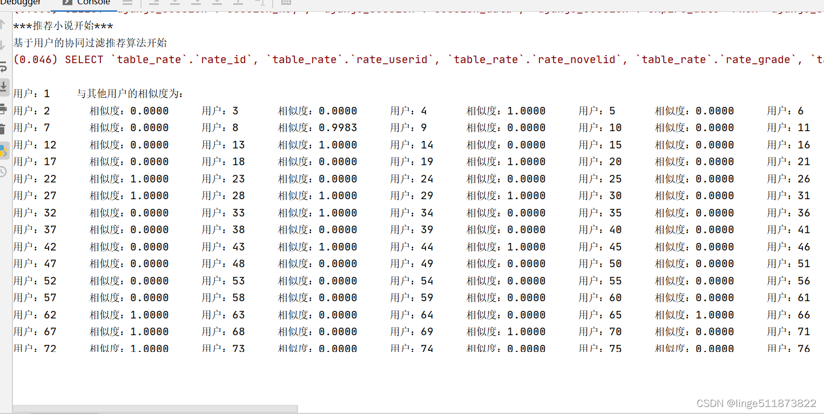Click the label '用户:50'

(x=600, y=264)
